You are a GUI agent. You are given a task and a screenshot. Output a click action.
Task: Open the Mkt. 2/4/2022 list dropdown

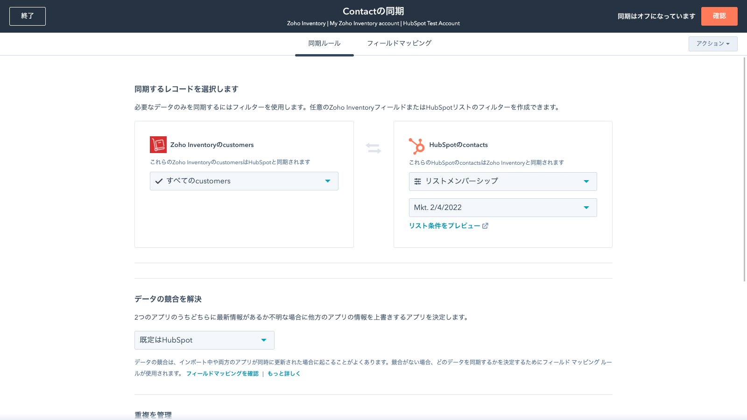pos(503,208)
